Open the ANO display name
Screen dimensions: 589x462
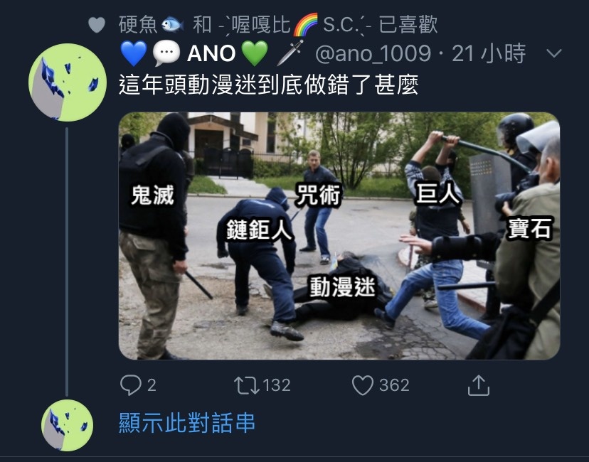211,53
